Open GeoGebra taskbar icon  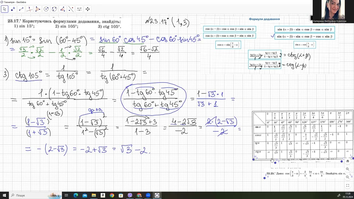click(x=157, y=195)
